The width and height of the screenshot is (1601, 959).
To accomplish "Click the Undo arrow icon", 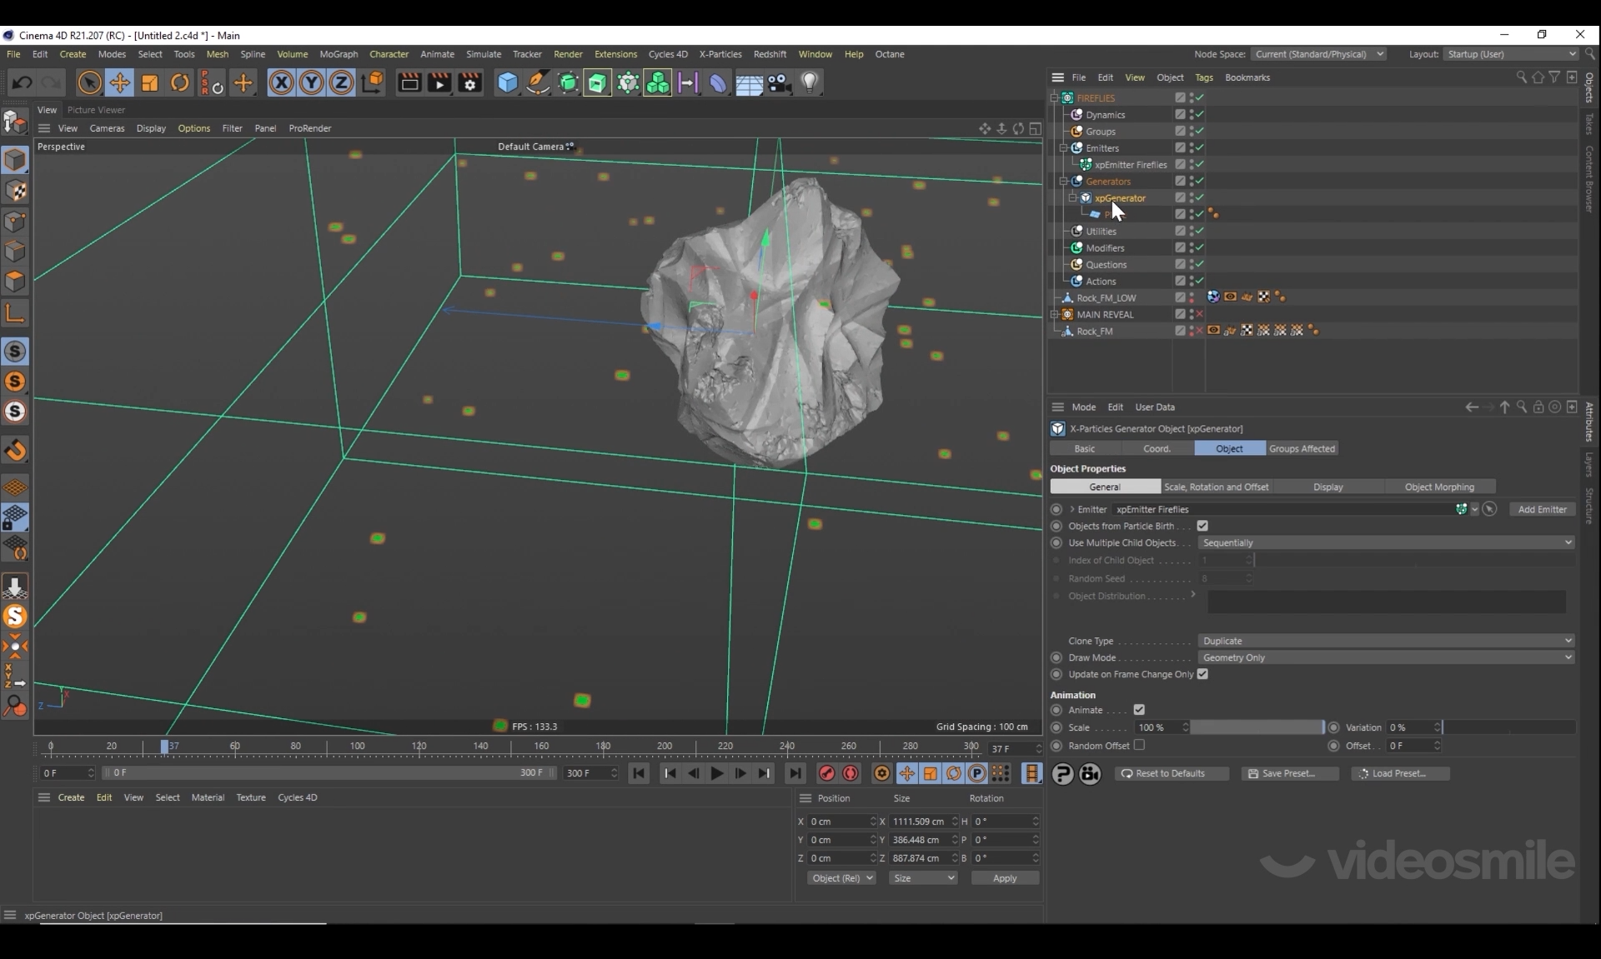I will [x=23, y=82].
